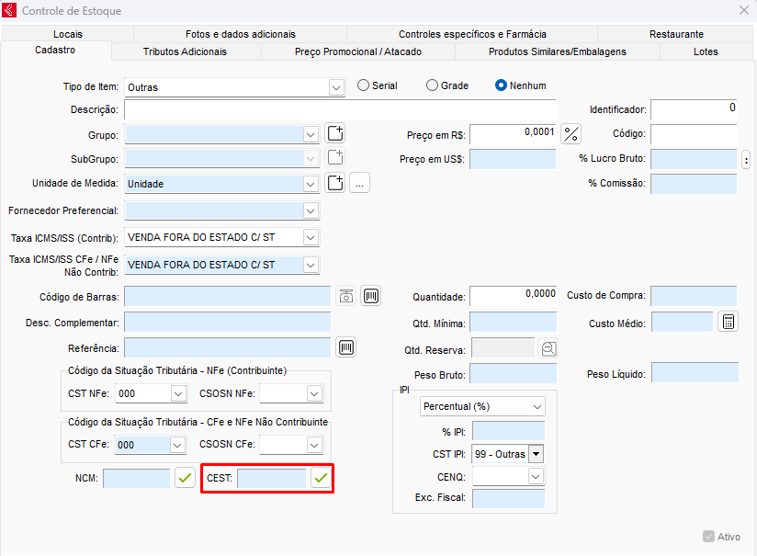Select the Serial radio button
This screenshot has width=757, height=556.
[x=363, y=85]
